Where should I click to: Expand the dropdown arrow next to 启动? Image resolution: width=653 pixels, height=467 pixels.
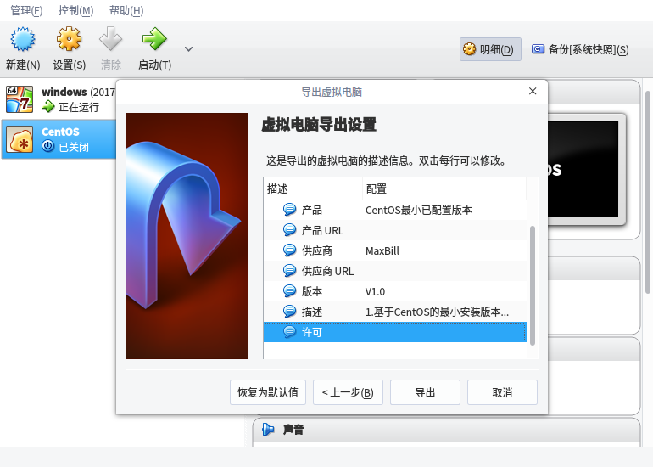pos(188,48)
